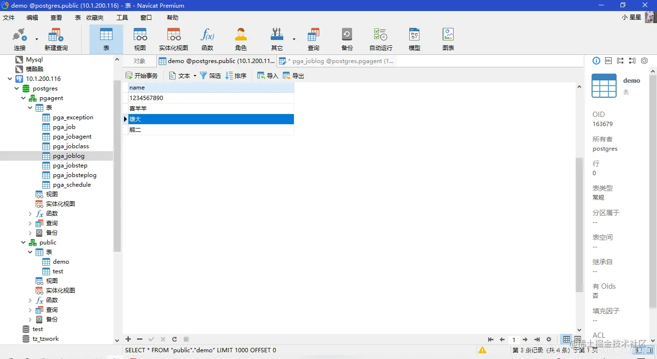Select the 表 (Table) toolbar icon
657x359 pixels.
[106, 39]
